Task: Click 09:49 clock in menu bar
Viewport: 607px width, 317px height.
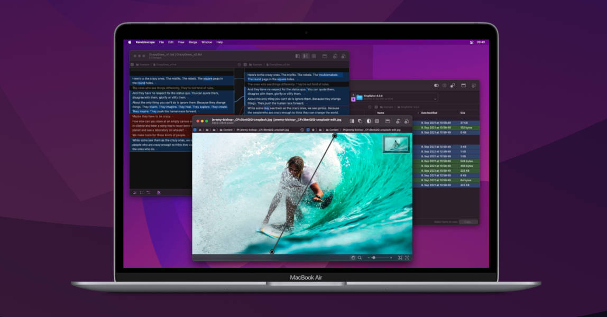Action: click(x=481, y=42)
